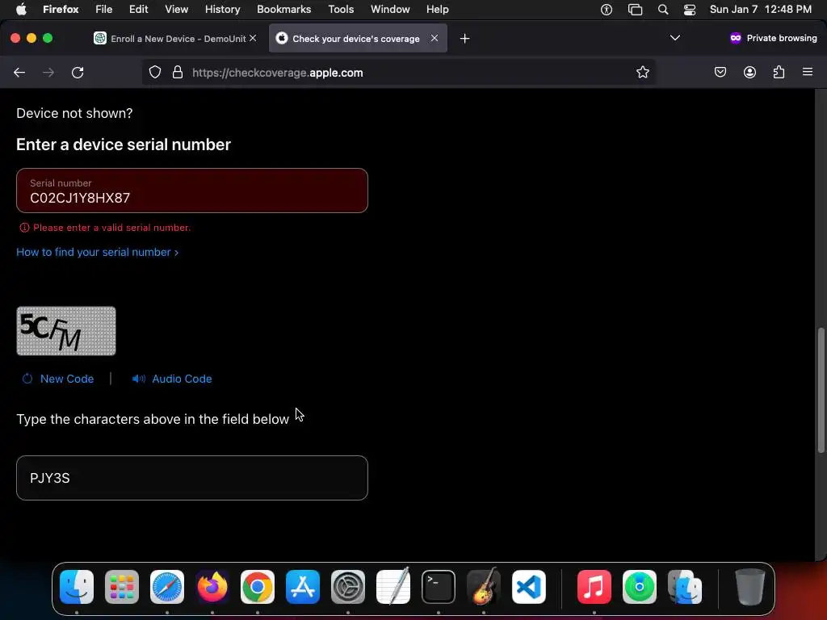
Task: Click the page vertical scrollbar
Action: [821, 390]
